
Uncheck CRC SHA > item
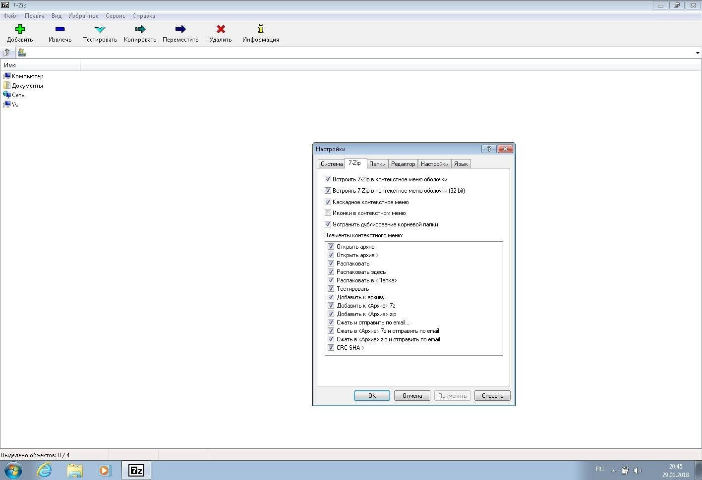tap(331, 348)
